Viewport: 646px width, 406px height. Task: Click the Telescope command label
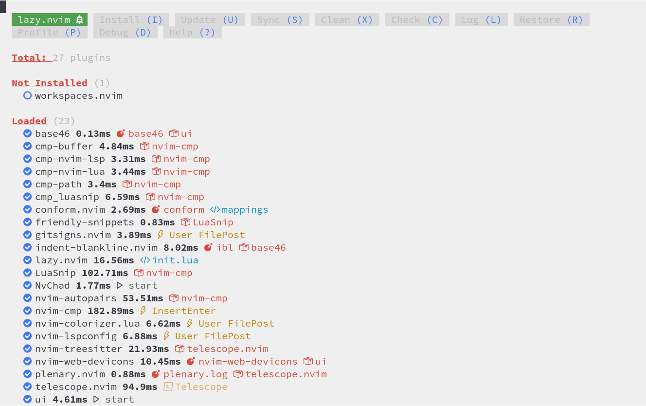point(201,387)
